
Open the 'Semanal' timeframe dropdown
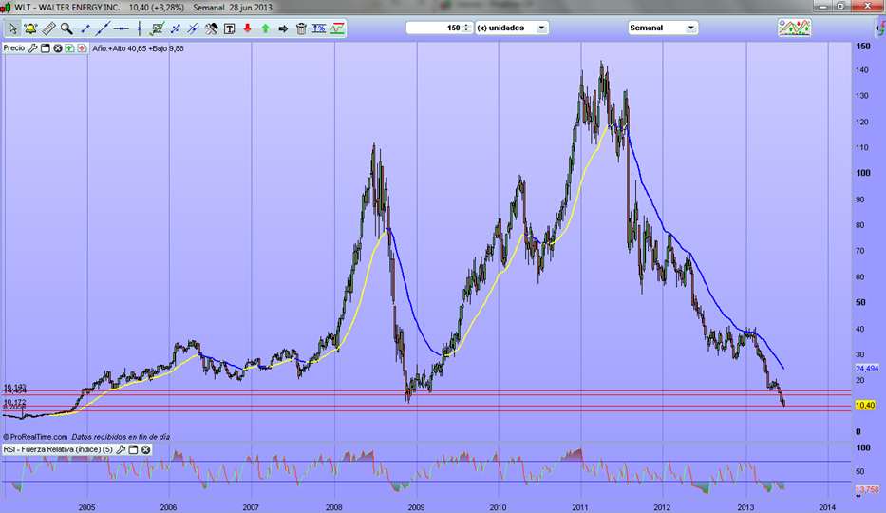[x=690, y=28]
